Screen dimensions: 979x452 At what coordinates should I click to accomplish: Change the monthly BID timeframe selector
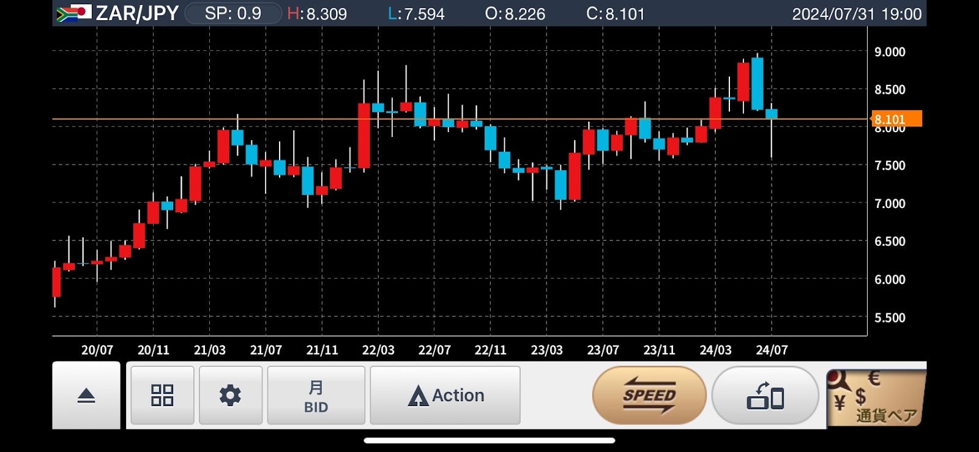[316, 395]
